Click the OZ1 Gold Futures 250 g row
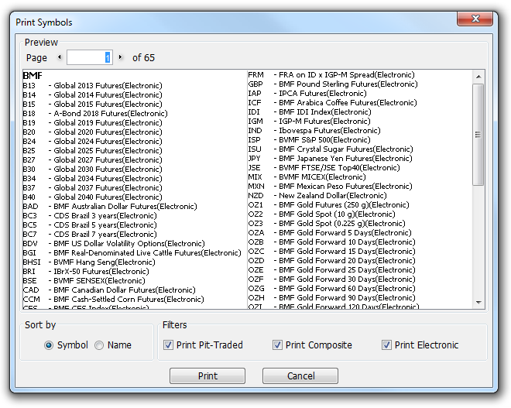 pos(328,205)
